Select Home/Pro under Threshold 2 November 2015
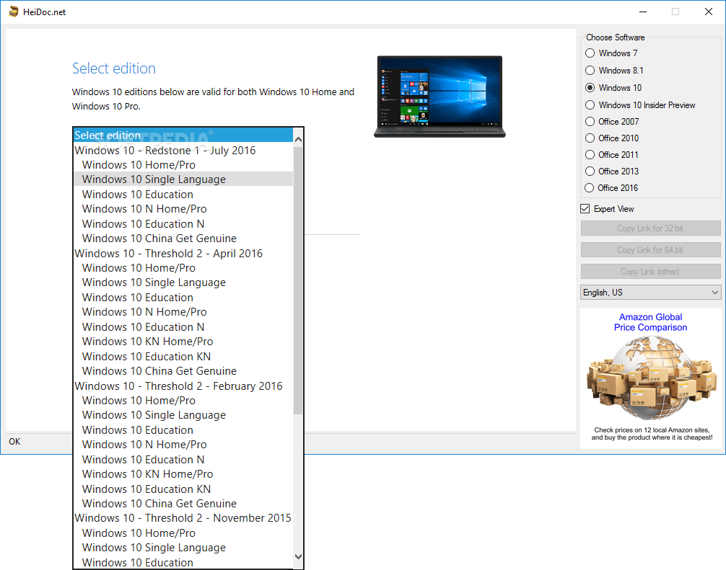 (x=183, y=533)
